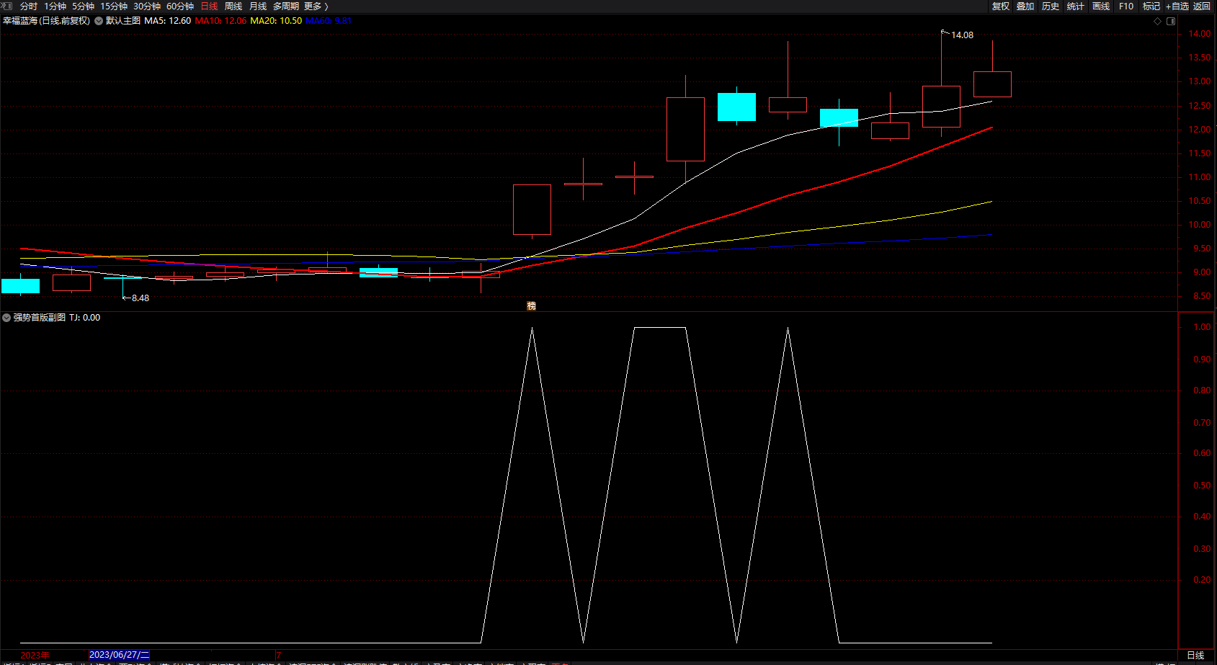1217x665 pixels.
Task: Click the diamond icon in main chart corner
Action: (1158, 21)
